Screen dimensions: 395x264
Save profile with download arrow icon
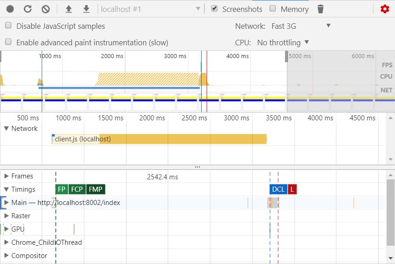click(x=86, y=9)
